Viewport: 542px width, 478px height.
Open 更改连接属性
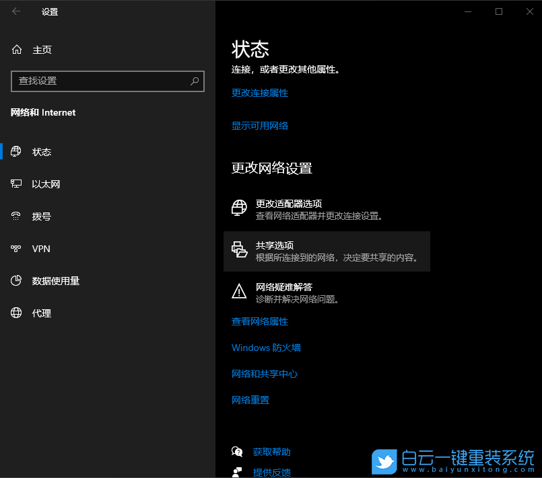pyautogui.click(x=260, y=93)
